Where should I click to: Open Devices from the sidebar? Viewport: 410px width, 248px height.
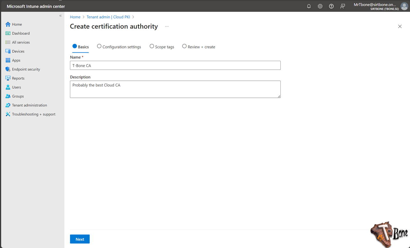19,51
